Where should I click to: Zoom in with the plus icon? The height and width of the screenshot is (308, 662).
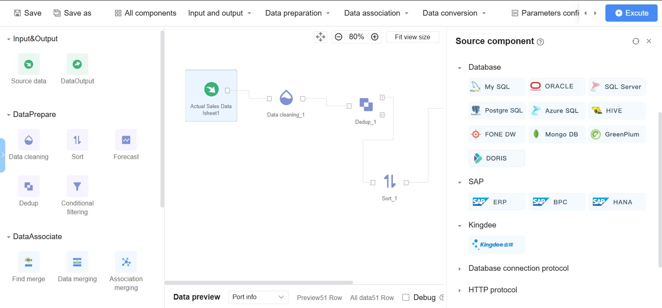tap(375, 37)
